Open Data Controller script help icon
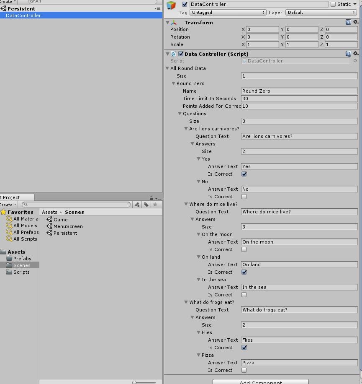The width and height of the screenshot is (362, 384). click(348, 54)
